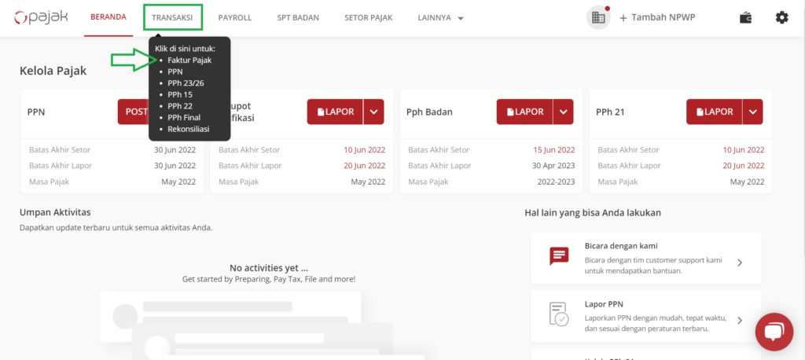Click the Lapor PPN heading in the side list
This screenshot has width=805, height=360.
(x=604, y=303)
